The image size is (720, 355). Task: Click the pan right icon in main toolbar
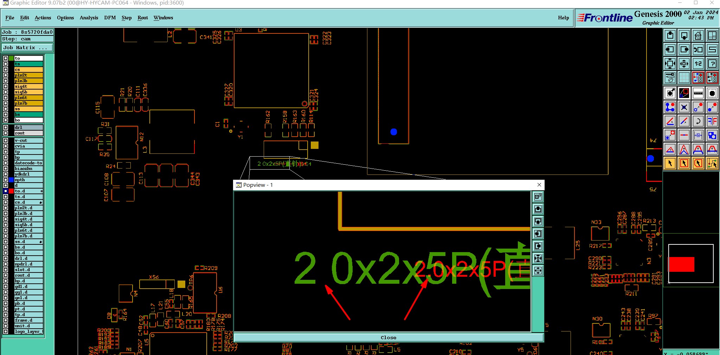pos(684,50)
